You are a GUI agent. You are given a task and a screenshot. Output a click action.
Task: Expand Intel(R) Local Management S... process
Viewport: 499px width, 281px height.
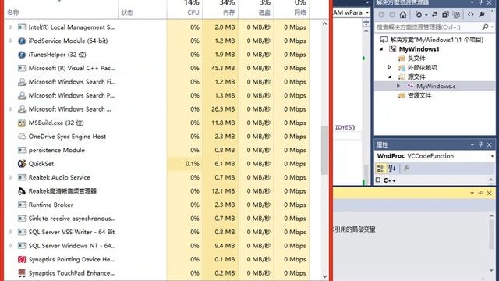click(11, 27)
